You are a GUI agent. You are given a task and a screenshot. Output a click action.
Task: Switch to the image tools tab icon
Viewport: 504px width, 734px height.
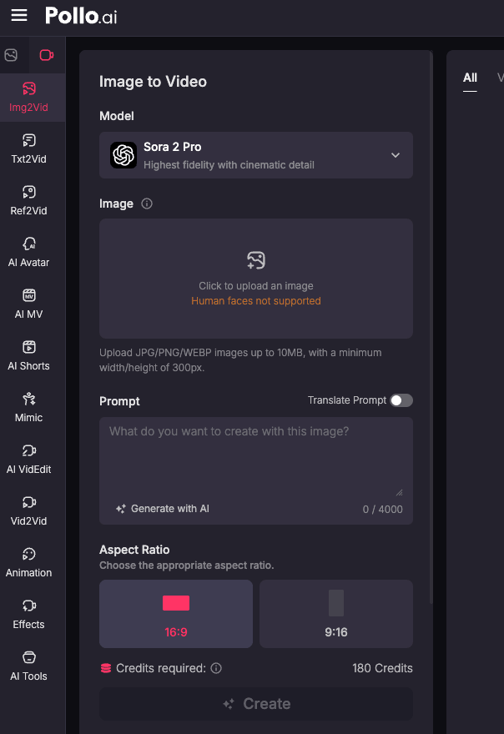11,55
